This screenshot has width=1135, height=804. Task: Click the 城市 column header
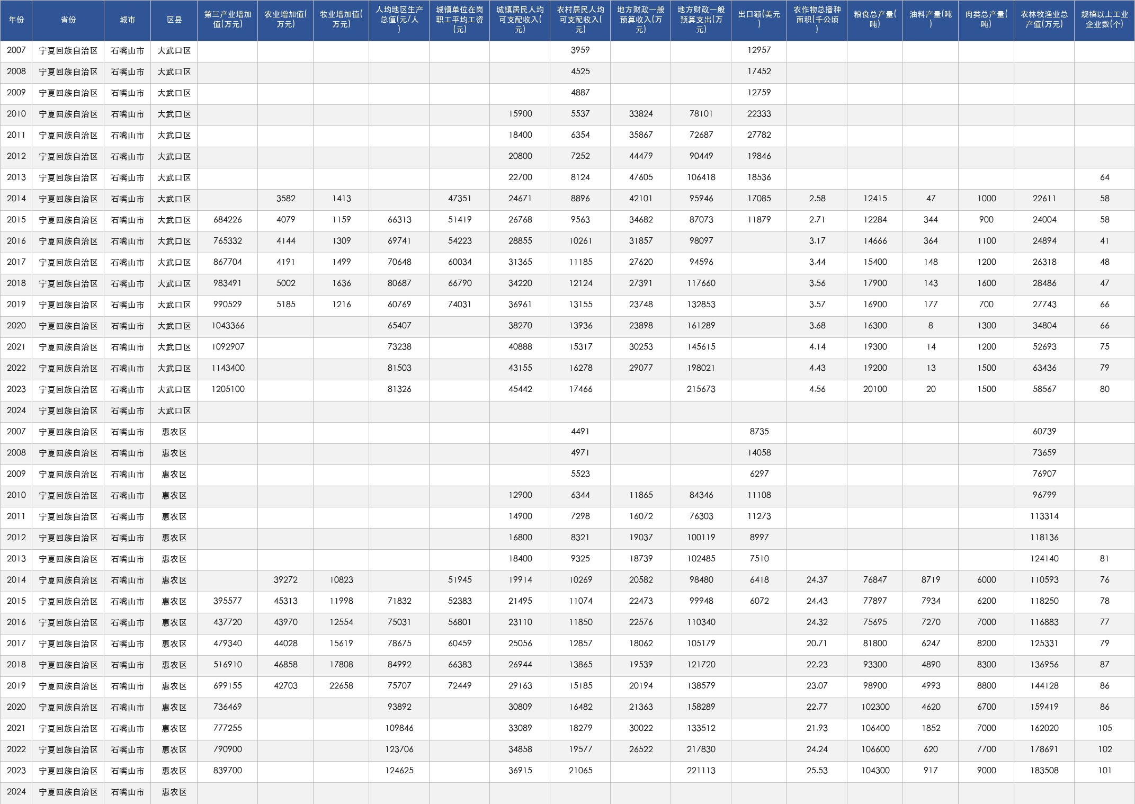pos(128,20)
